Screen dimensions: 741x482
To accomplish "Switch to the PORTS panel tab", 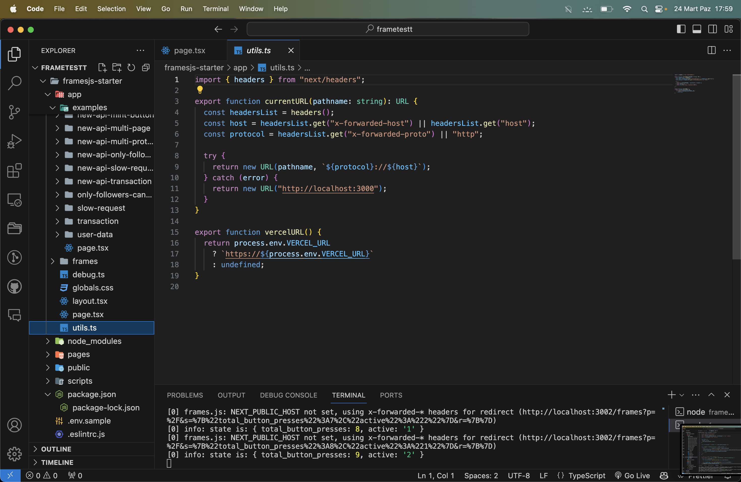I will click(x=391, y=395).
